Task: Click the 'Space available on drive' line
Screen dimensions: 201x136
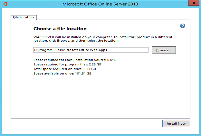Action: click(x=62, y=73)
